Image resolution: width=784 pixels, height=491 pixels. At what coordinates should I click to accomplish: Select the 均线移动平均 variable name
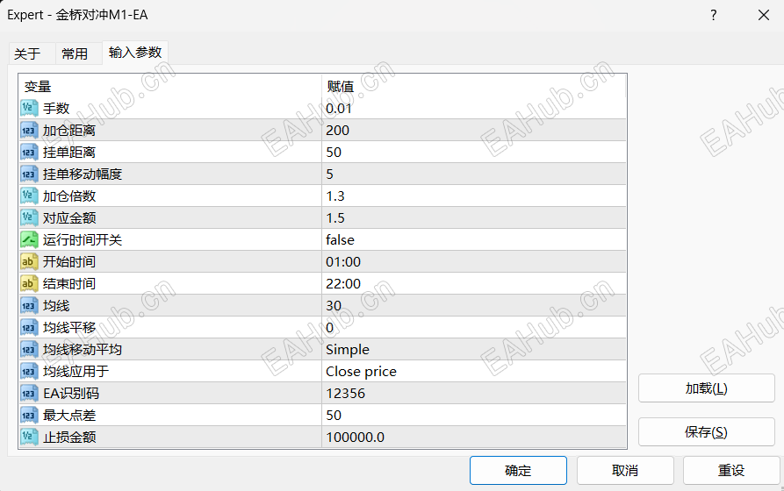(83, 350)
